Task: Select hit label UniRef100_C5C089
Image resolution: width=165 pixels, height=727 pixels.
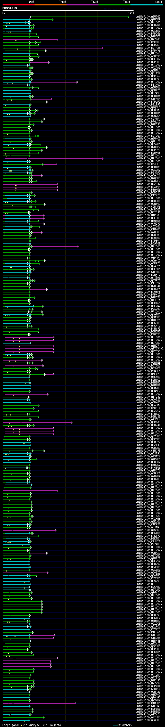Action: coord(148,42)
